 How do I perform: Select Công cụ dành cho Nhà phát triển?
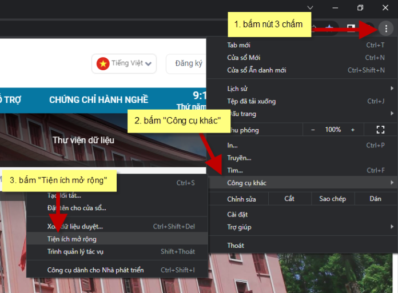click(95, 270)
